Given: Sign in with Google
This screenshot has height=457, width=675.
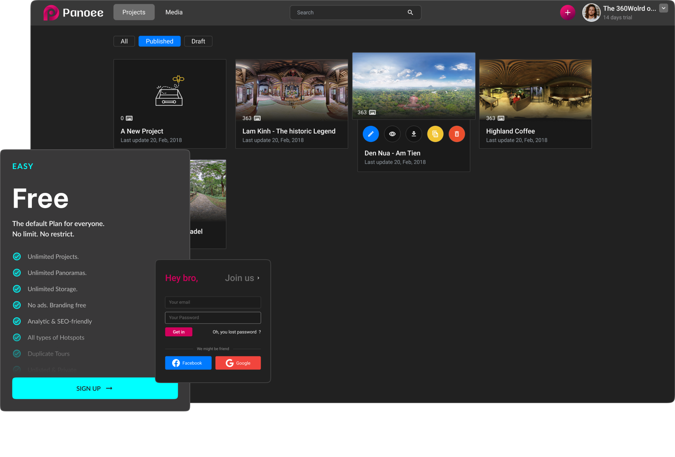Looking at the screenshot, I should [x=238, y=363].
